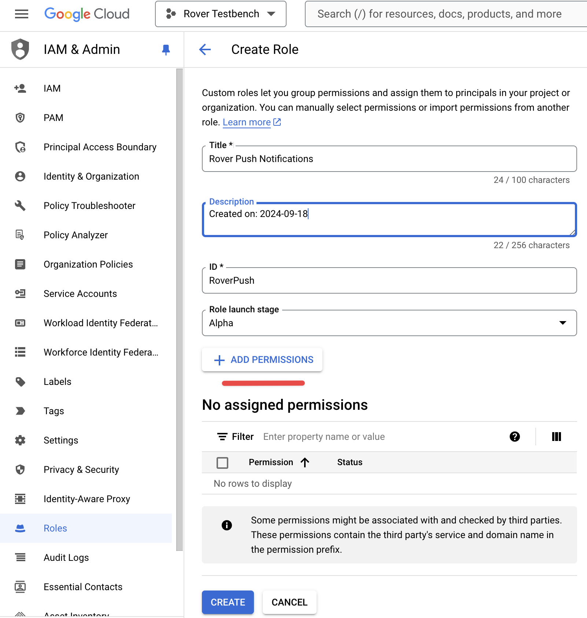Open Policy Troubleshooter
This screenshot has width=587, height=618.
(x=89, y=206)
